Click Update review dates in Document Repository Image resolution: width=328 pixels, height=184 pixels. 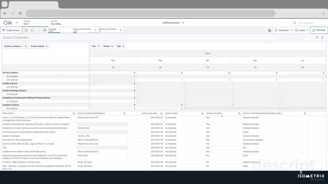(x=24, y=152)
